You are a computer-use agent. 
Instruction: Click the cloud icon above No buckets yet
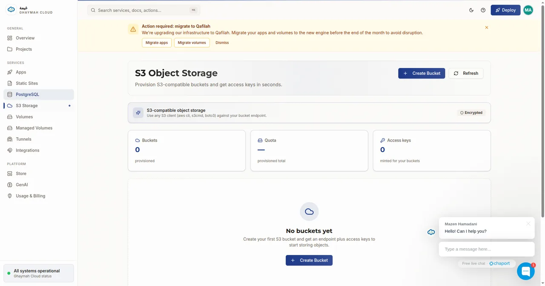[309, 211]
